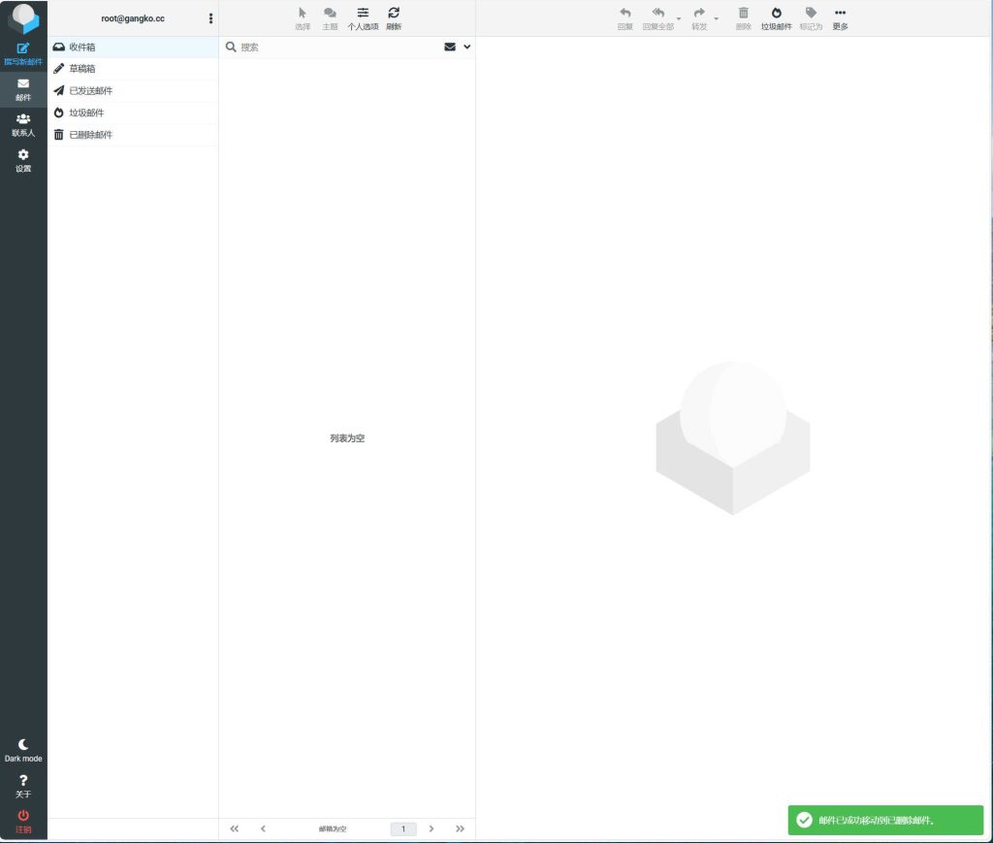Open the search scope dropdown chevron
Image resolution: width=993 pixels, height=843 pixels.
coord(464,47)
